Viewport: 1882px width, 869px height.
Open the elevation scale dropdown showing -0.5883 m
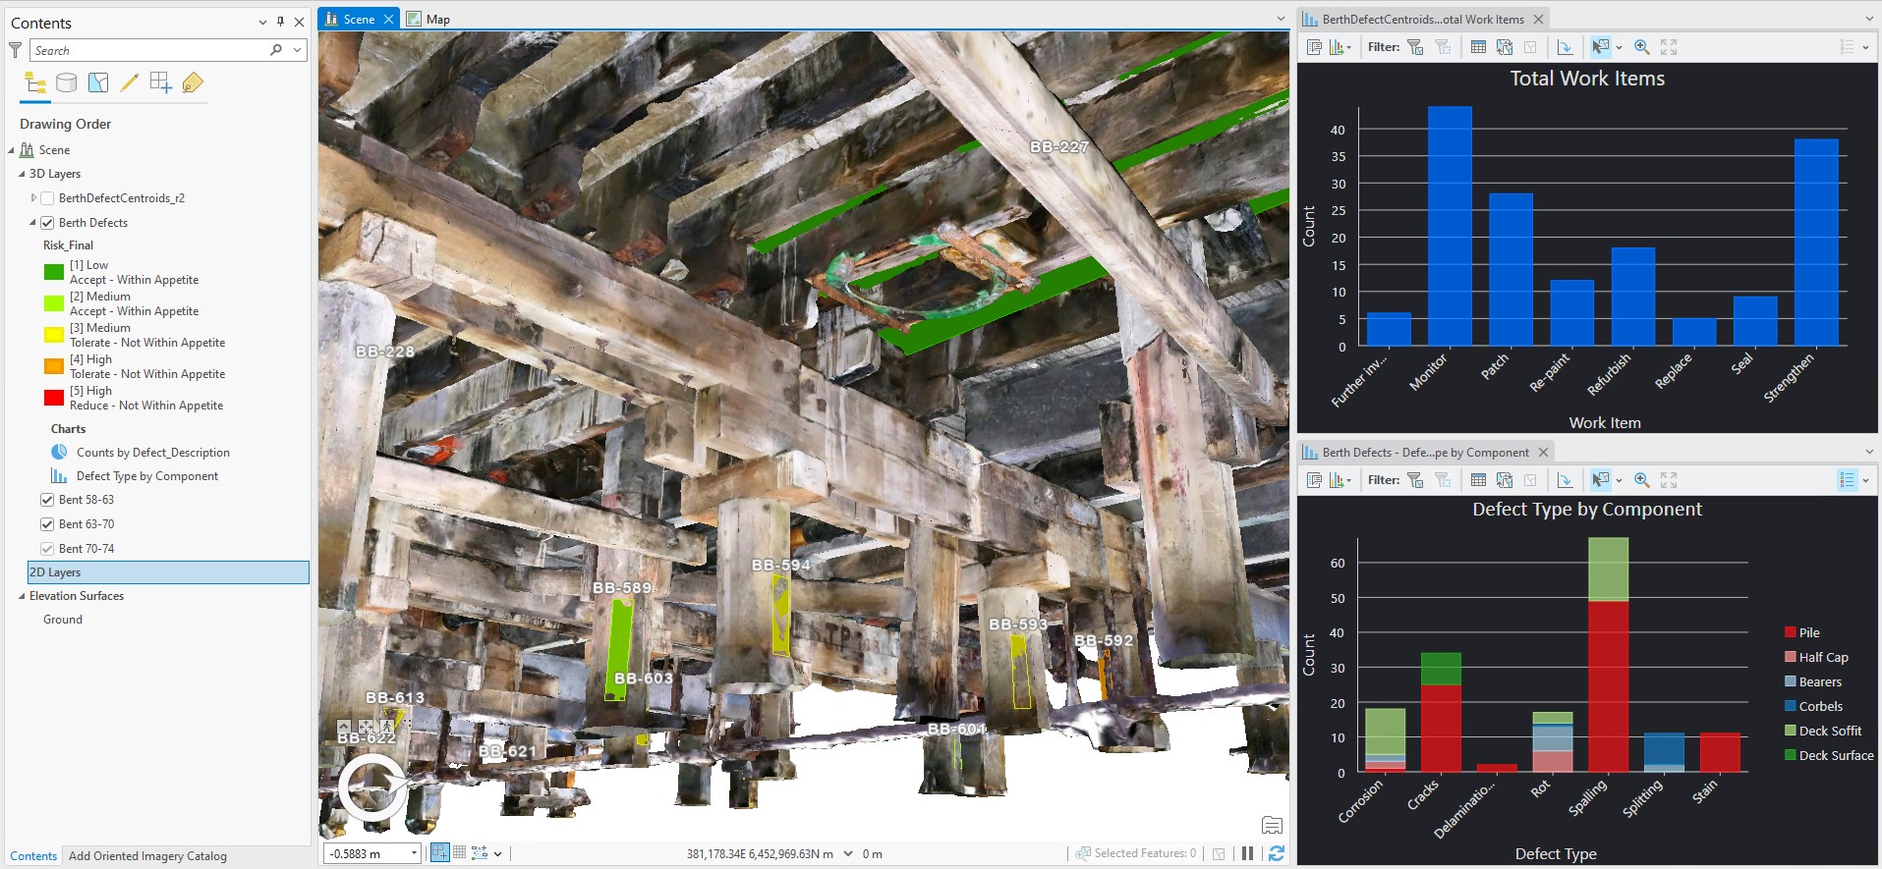[414, 854]
